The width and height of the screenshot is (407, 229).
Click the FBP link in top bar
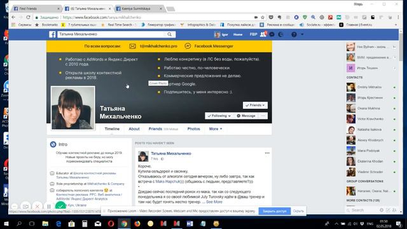253,34
